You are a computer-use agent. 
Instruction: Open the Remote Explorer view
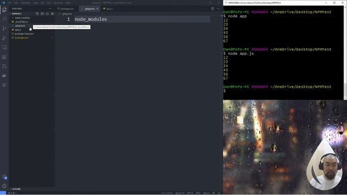tap(4, 47)
